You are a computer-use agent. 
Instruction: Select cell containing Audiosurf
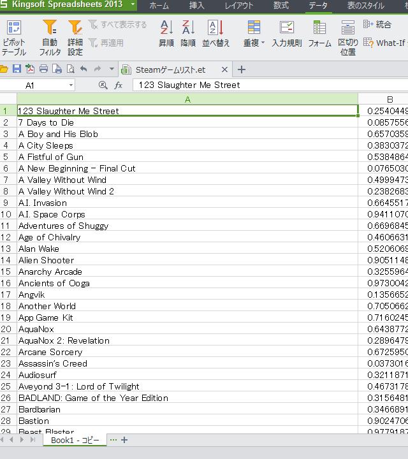187,375
